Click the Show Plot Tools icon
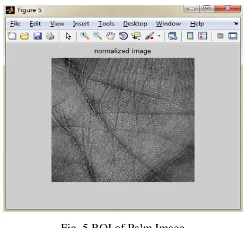The width and height of the screenshot is (246, 228). (233, 36)
